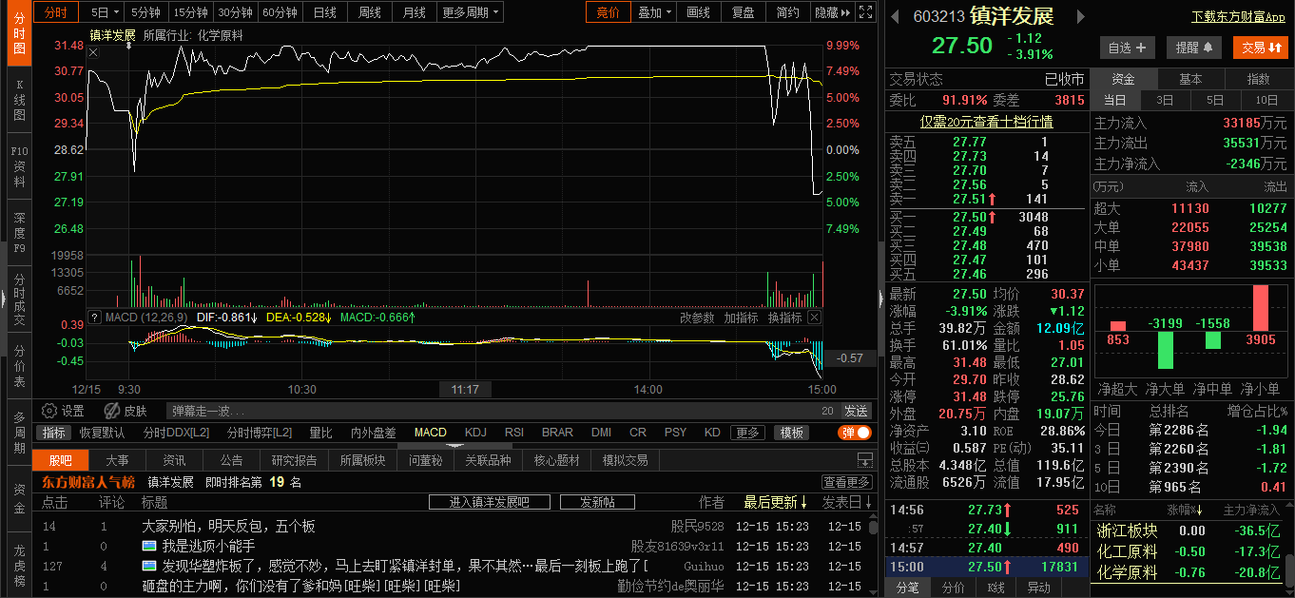Switch to the 分价 bottom tab
The image size is (1295, 598).
pyautogui.click(x=953, y=588)
